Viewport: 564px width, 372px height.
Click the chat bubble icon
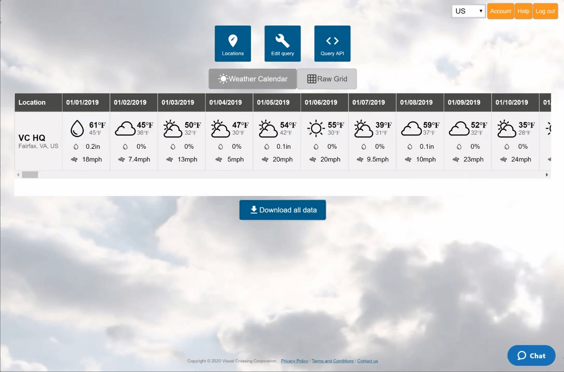[522, 355]
